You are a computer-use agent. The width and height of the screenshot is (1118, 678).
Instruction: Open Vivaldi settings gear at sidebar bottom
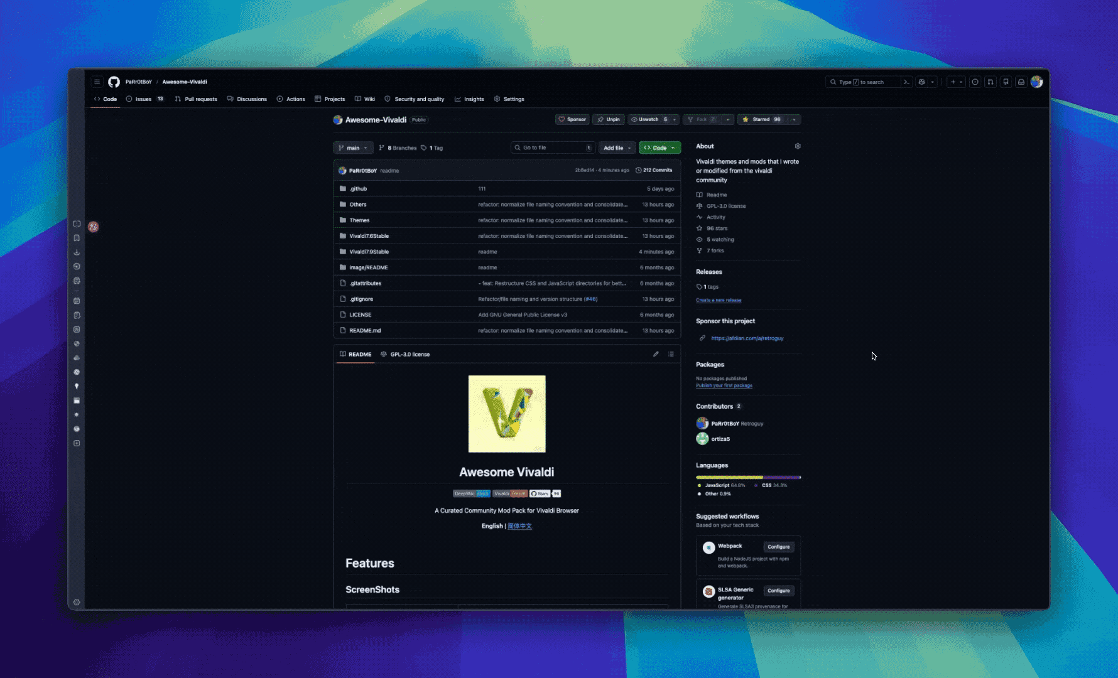(77, 602)
